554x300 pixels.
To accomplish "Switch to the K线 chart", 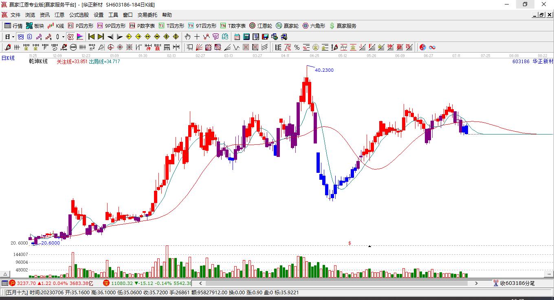I will point(56,26).
